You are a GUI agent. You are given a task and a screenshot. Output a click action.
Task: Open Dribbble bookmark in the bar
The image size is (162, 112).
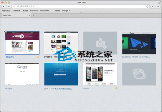click(x=16, y=11)
